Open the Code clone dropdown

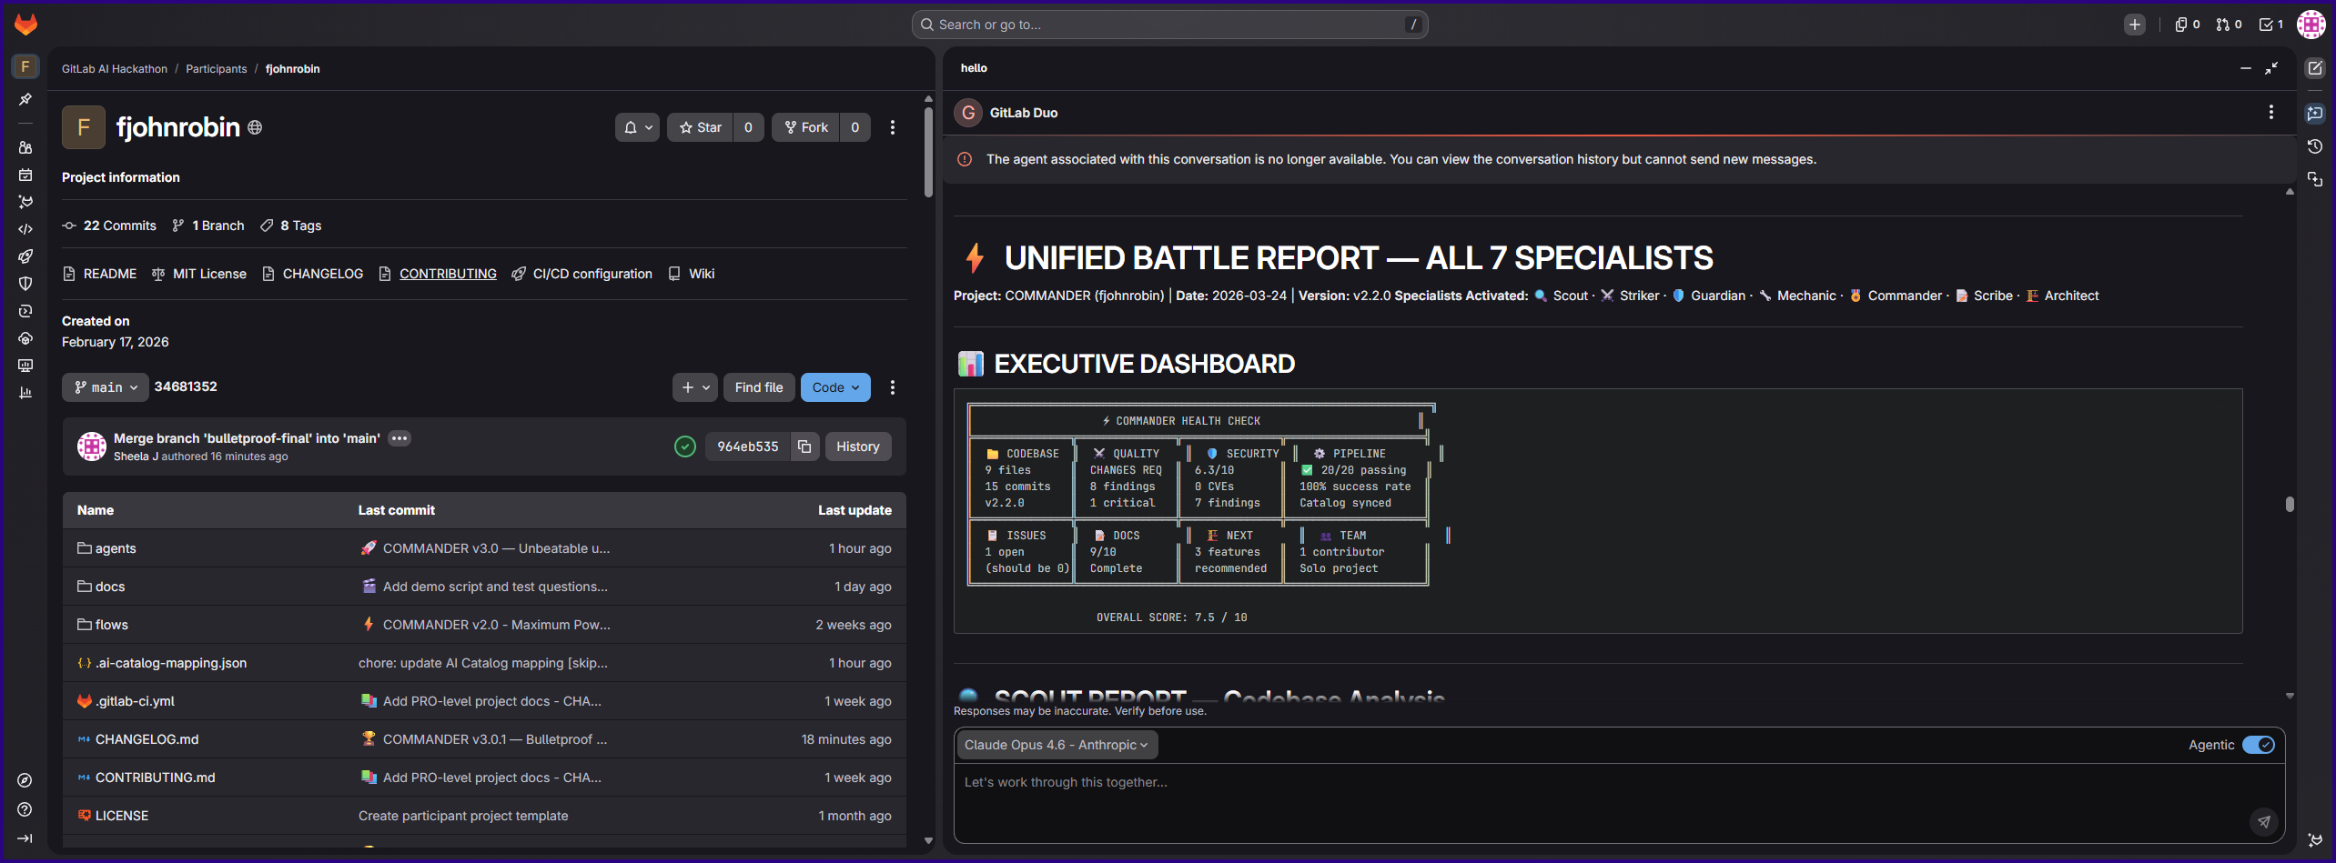(835, 387)
